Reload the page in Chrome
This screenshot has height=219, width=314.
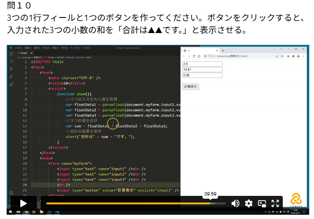coord(194,56)
